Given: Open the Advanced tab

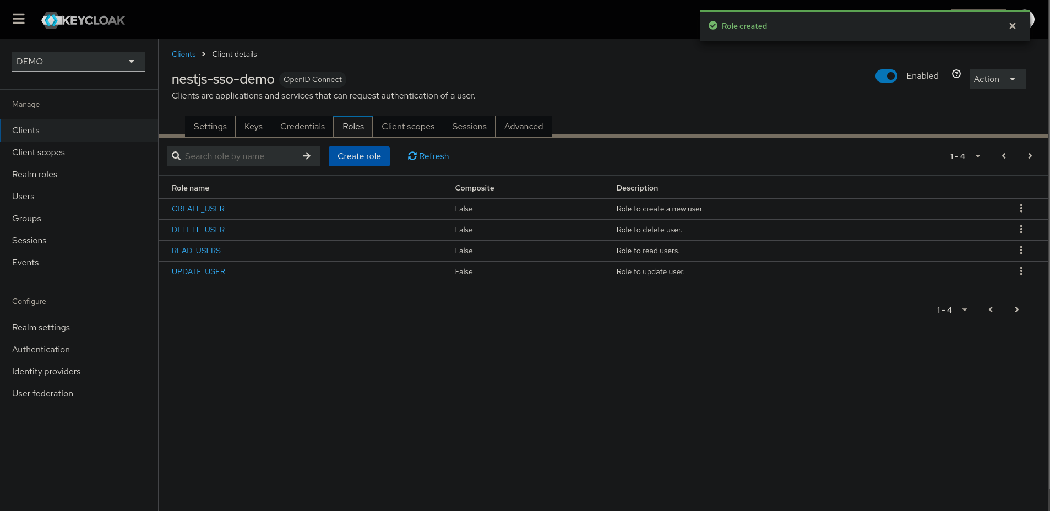Looking at the screenshot, I should pos(524,127).
